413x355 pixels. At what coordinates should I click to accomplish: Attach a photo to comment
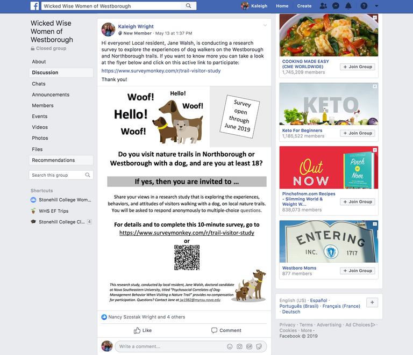click(x=239, y=346)
